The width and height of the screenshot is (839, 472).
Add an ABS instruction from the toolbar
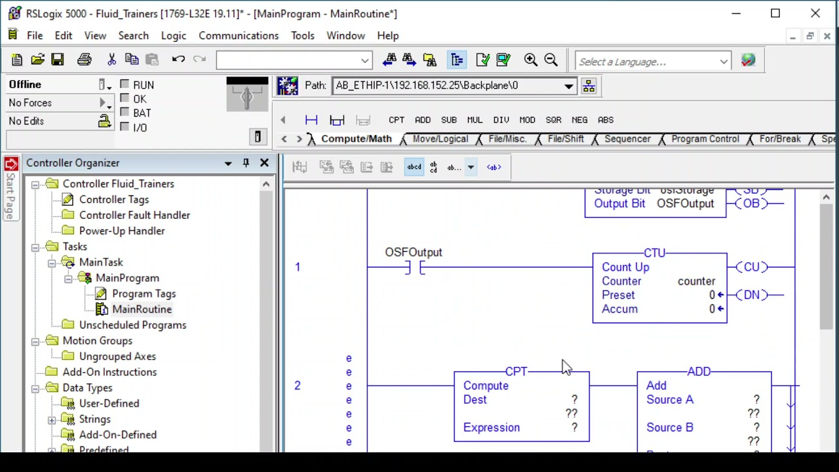[x=606, y=120]
